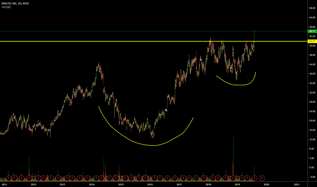This screenshot has height=187, width=317.
Task: Click the 8.00 price axis label
Action: 312,149
